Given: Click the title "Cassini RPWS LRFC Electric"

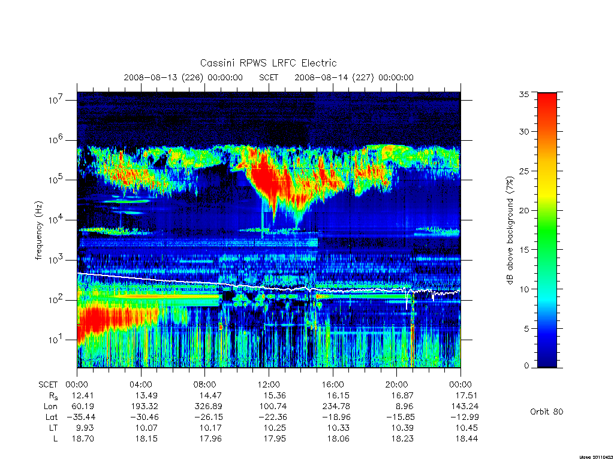Looking at the screenshot, I should coord(268,63).
